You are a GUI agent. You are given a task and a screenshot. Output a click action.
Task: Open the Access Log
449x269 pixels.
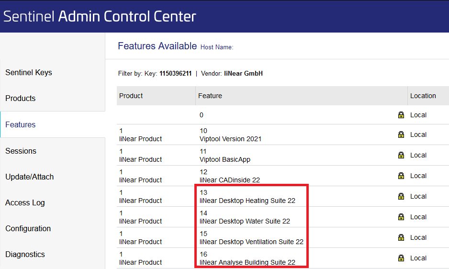pyautogui.click(x=25, y=202)
